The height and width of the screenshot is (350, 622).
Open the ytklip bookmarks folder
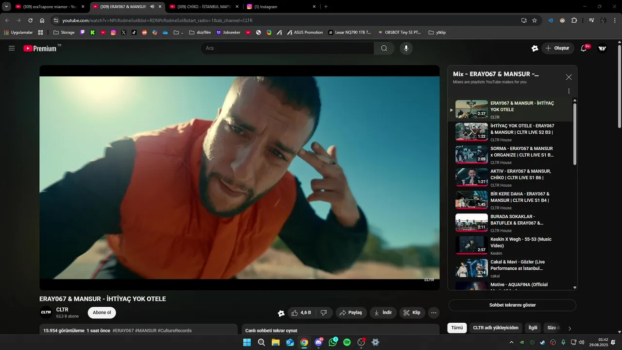click(437, 33)
